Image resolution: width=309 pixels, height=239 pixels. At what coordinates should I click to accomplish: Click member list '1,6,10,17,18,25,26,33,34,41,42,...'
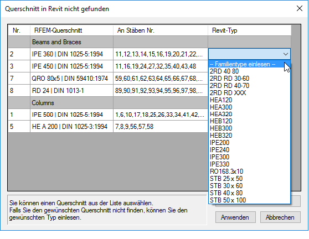161,115
